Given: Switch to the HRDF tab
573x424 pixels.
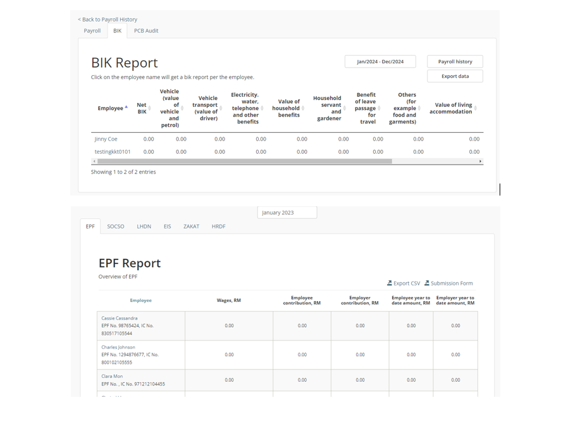Looking at the screenshot, I should coord(219,227).
